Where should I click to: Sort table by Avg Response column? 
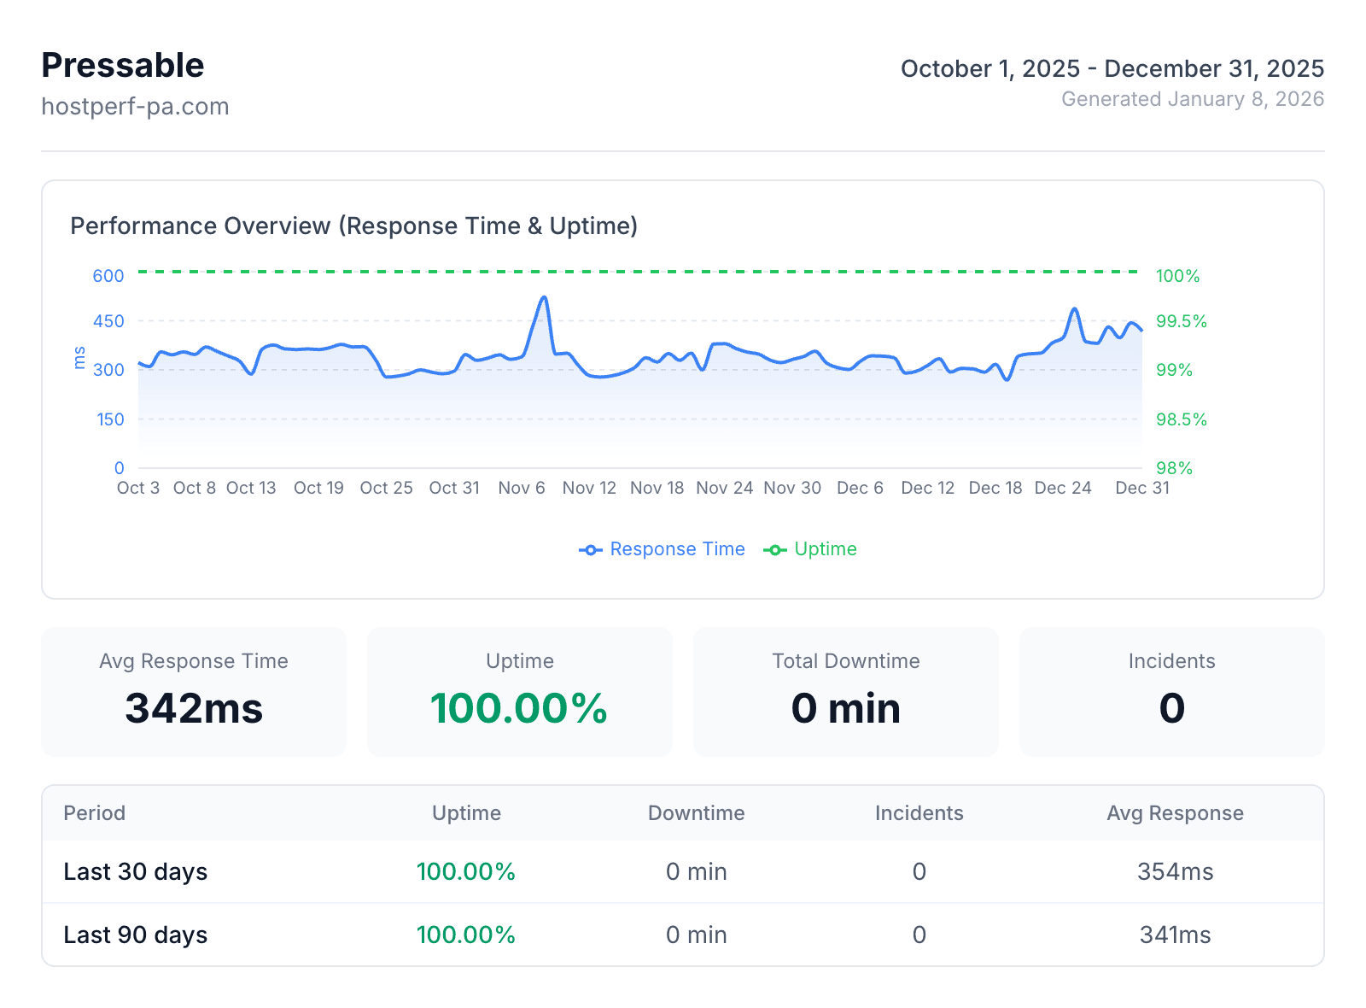tap(1176, 813)
